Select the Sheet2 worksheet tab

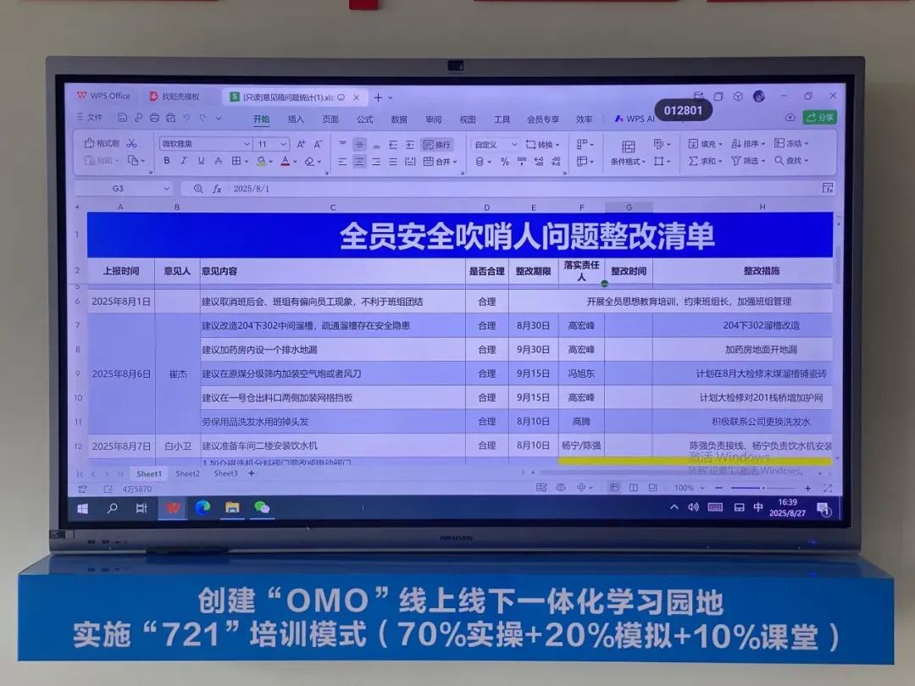point(187,473)
